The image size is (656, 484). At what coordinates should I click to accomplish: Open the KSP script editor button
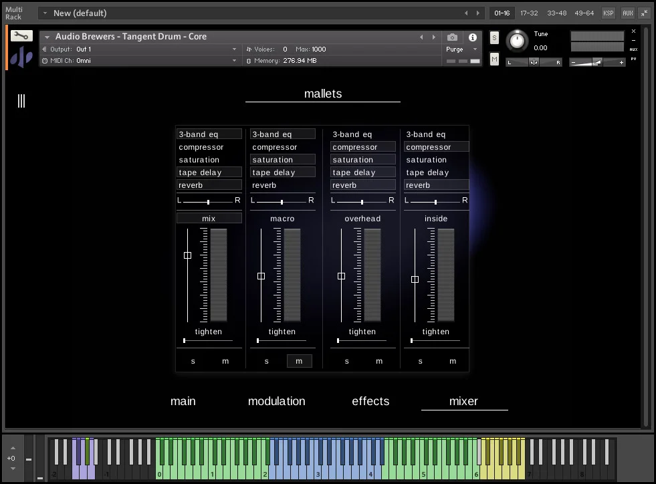point(608,13)
